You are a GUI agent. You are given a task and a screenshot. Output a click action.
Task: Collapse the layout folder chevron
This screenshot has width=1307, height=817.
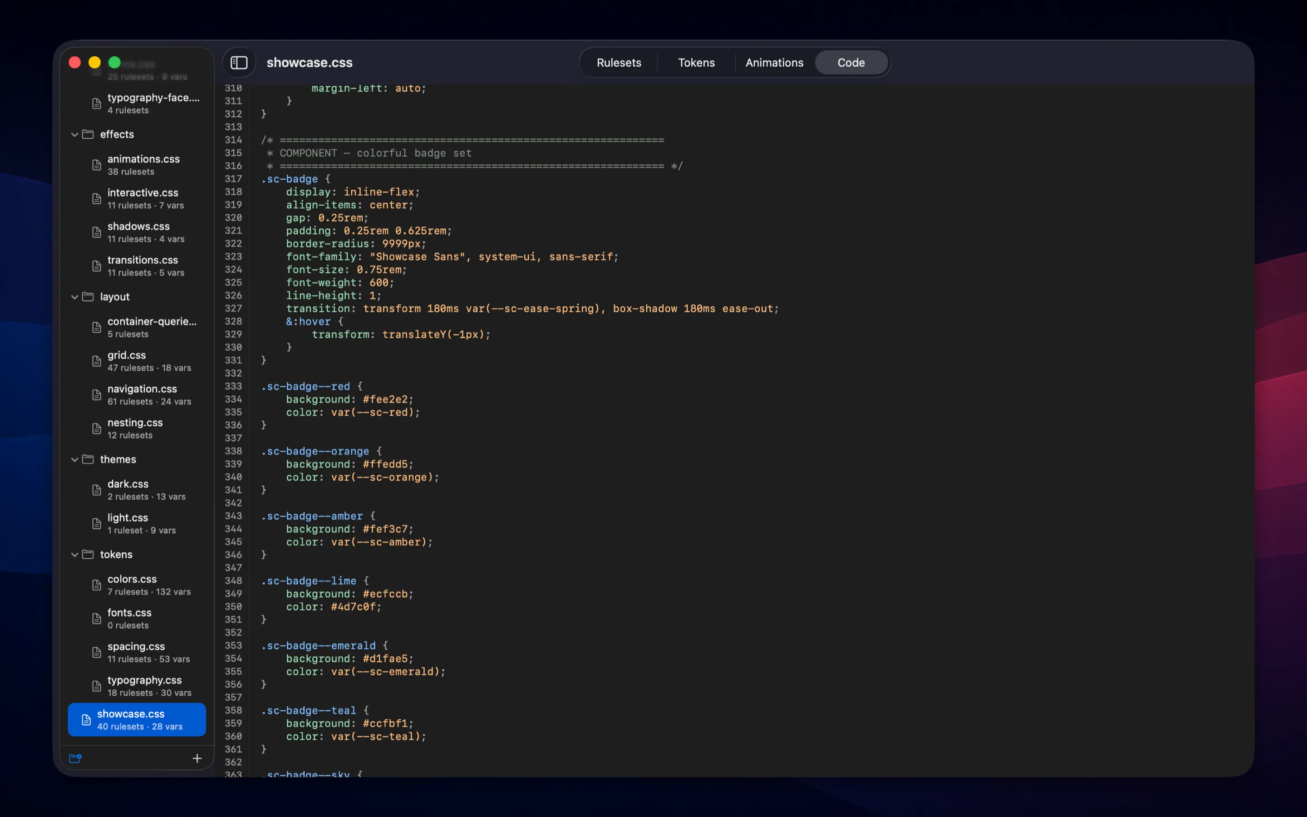tap(74, 297)
